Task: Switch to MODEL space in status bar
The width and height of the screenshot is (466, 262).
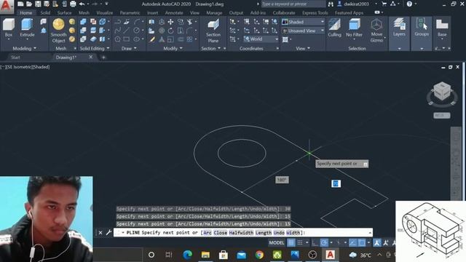Action: [x=277, y=242]
